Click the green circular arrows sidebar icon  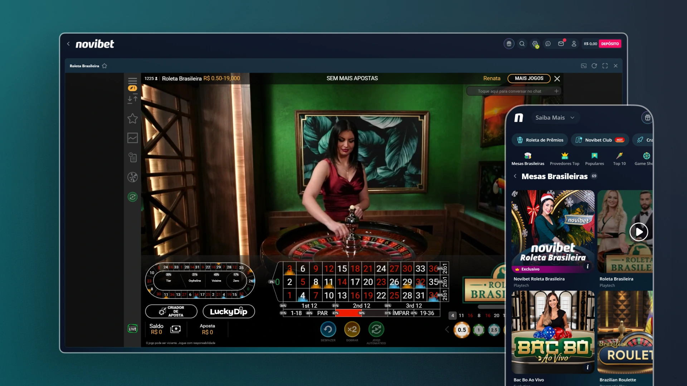pyautogui.click(x=132, y=197)
